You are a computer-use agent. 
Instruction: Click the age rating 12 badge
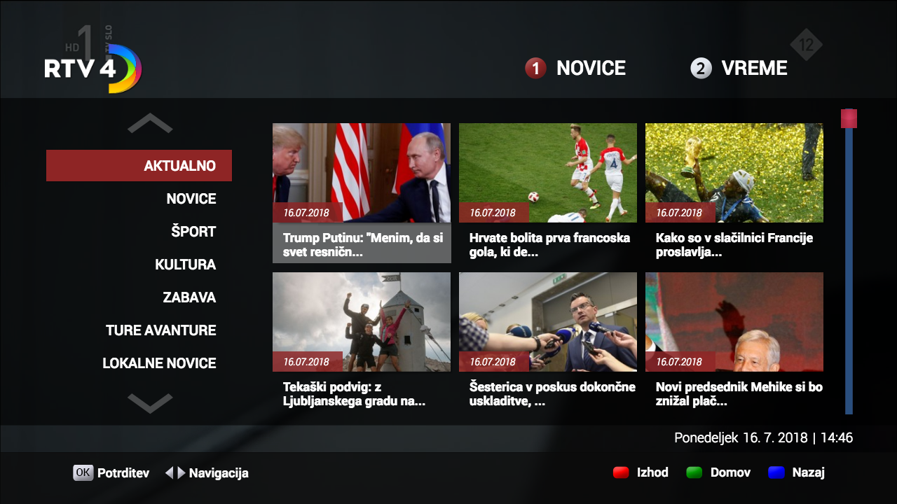806,45
